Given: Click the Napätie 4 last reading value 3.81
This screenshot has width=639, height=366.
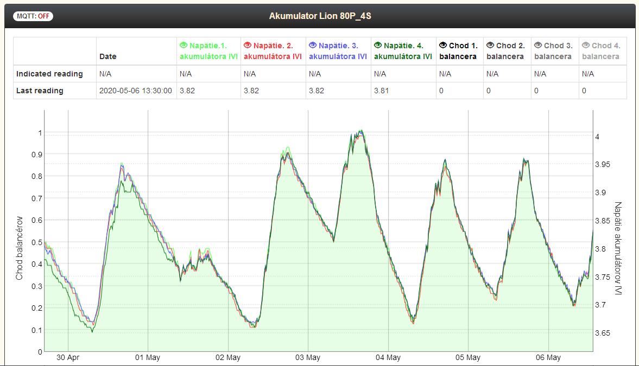Looking at the screenshot, I should [x=380, y=91].
